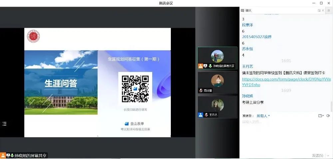Expand the send options arrow beside 发送(S)
Screen dimensions: 333x159
[328, 156]
